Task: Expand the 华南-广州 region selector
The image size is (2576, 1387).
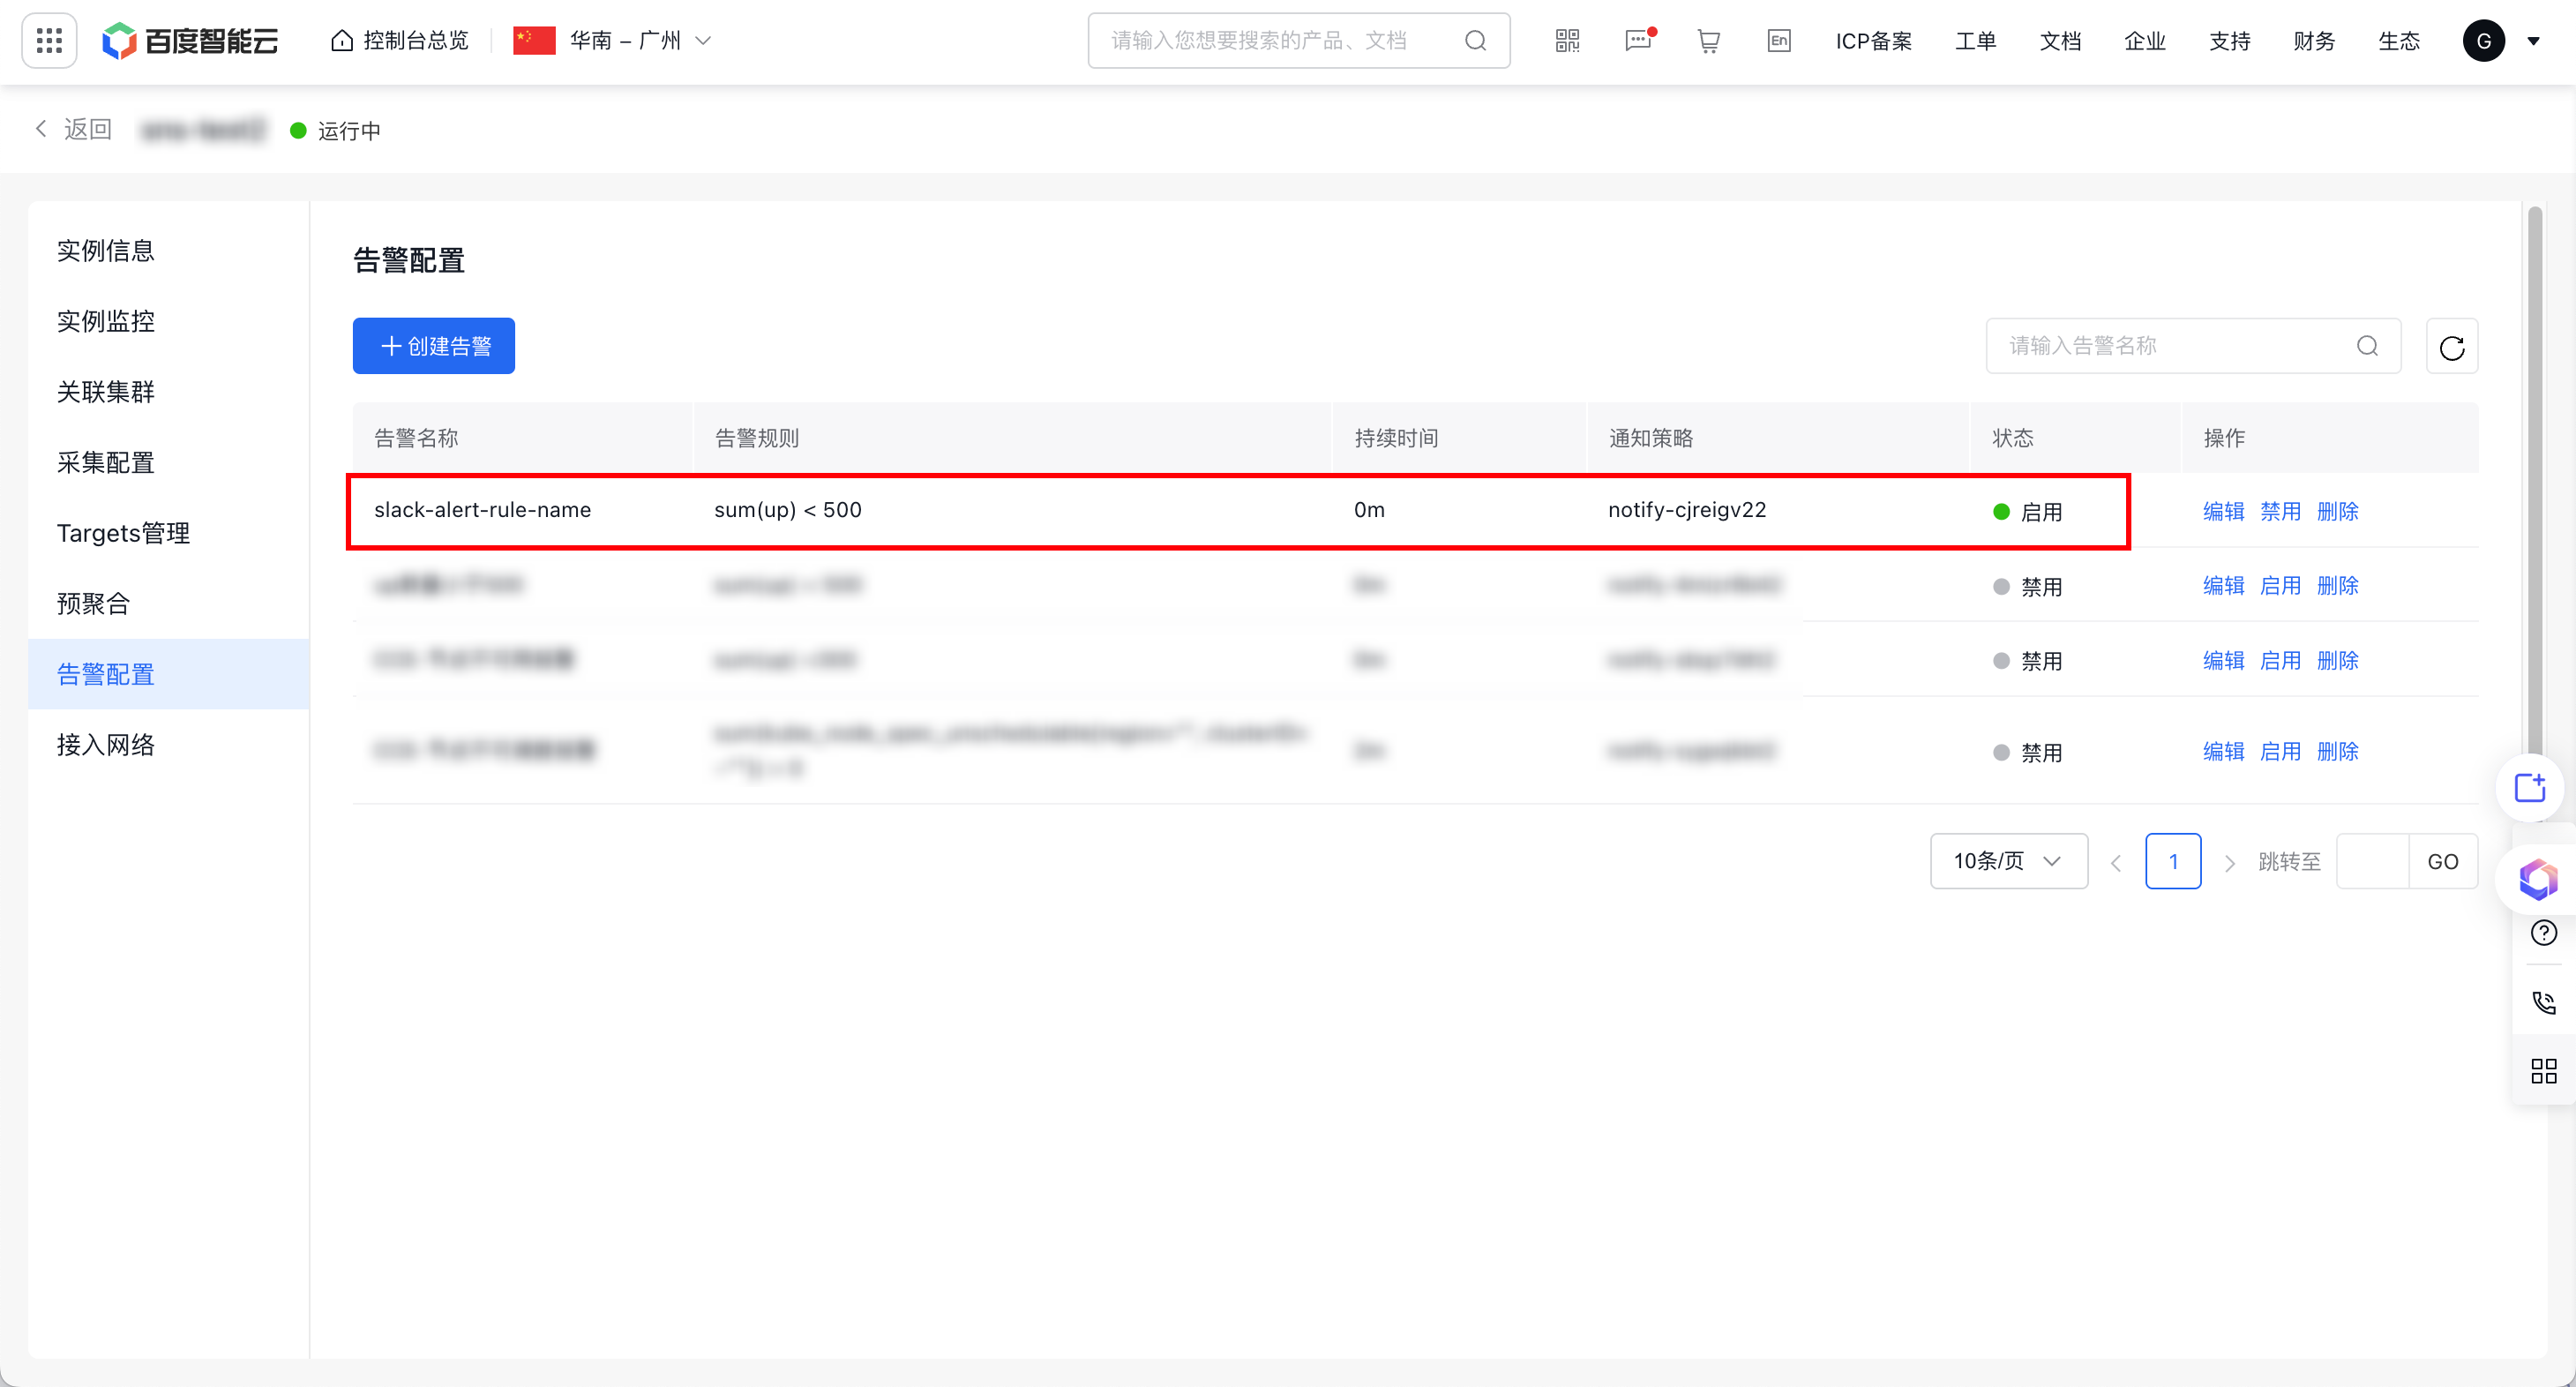Action: (612, 41)
